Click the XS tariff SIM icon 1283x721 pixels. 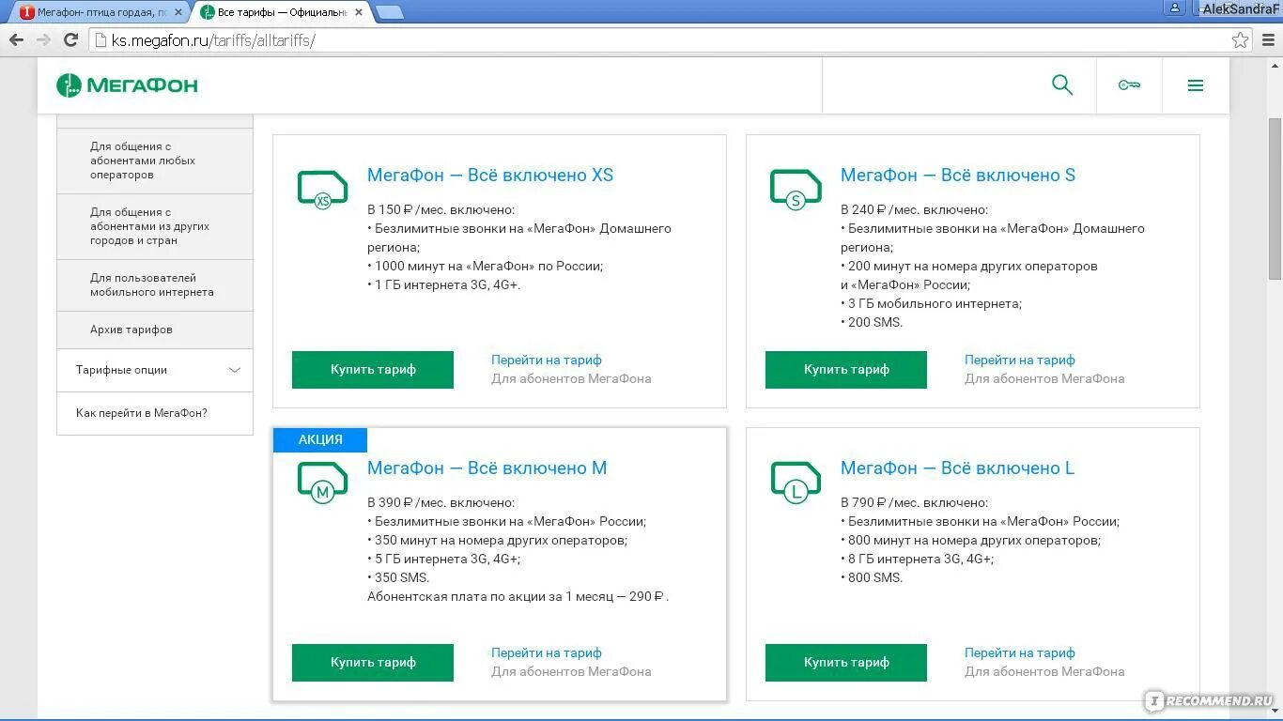click(322, 189)
